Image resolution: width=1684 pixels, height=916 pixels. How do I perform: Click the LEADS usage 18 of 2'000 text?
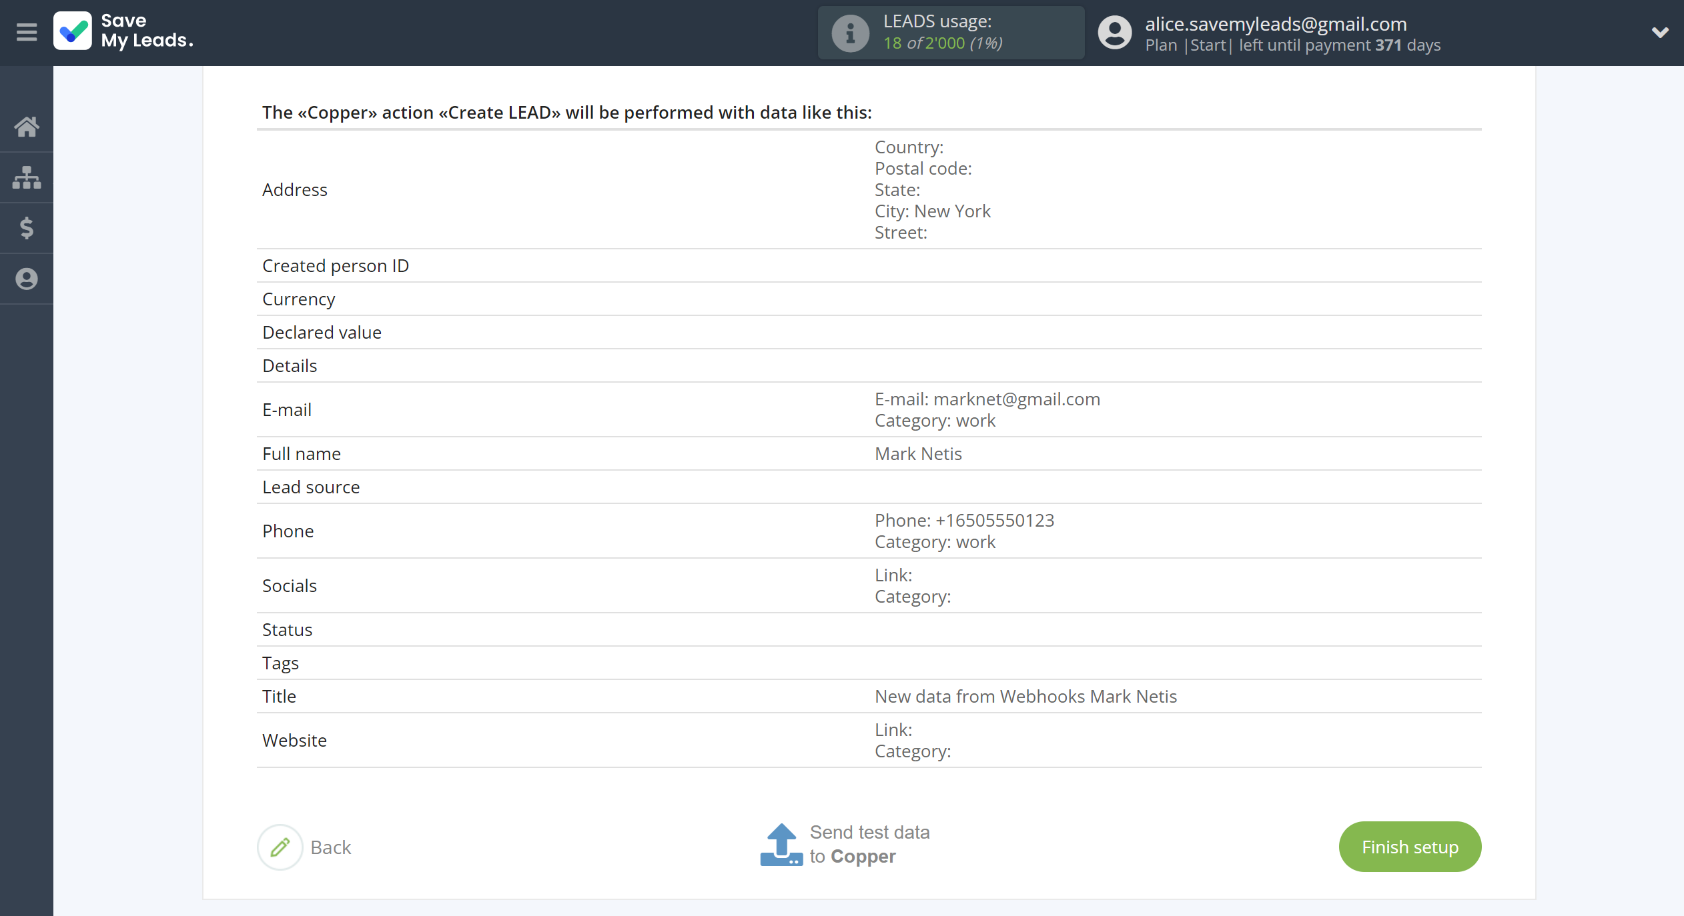[x=943, y=43]
